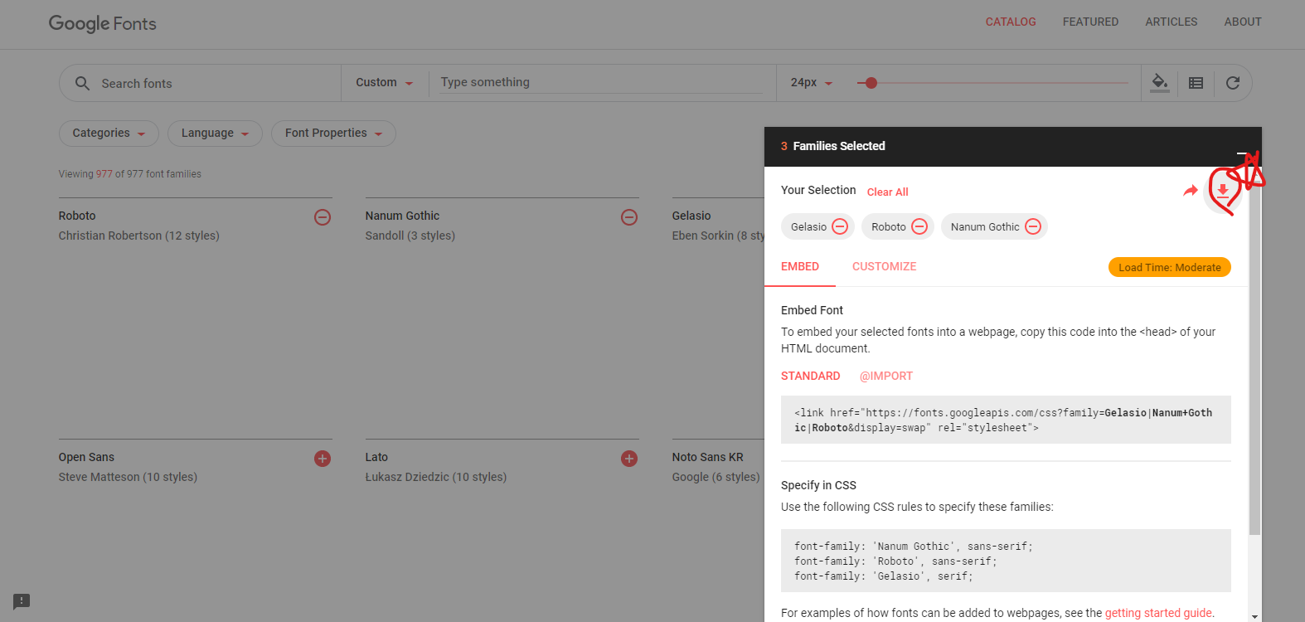1305x622 pixels.
Task: Click the Load Time: Moderate badge
Action: (x=1170, y=267)
